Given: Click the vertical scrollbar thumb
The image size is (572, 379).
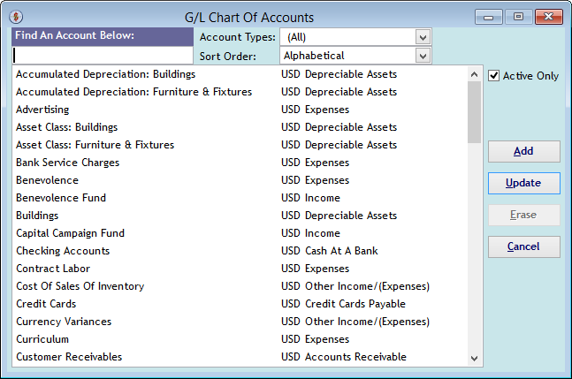Looking at the screenshot, I should (474, 112).
